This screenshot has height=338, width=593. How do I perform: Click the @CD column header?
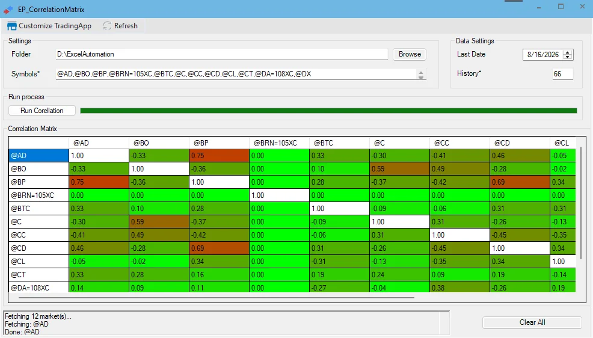coord(520,143)
